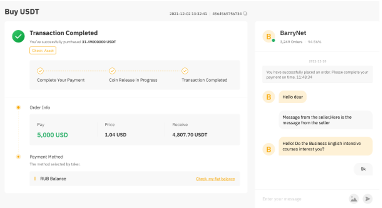382x208 pixels.
Task: Click the Order Info timeline bullet
Action: click(x=18, y=107)
